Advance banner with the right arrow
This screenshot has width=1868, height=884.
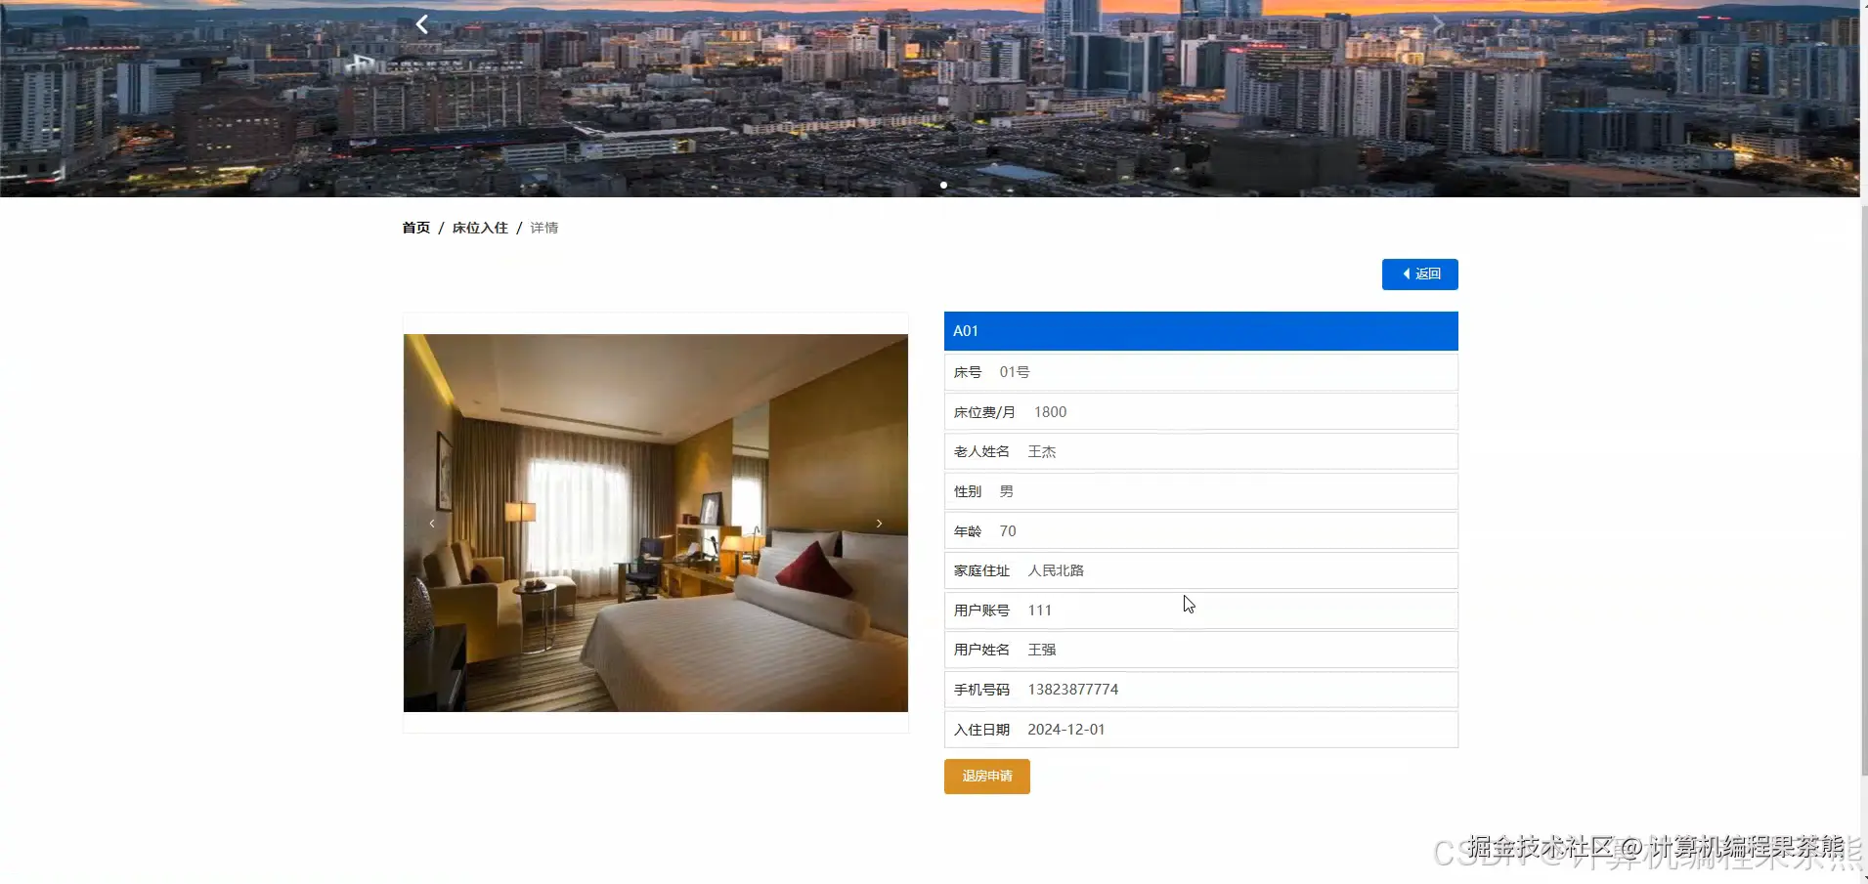point(1437,24)
